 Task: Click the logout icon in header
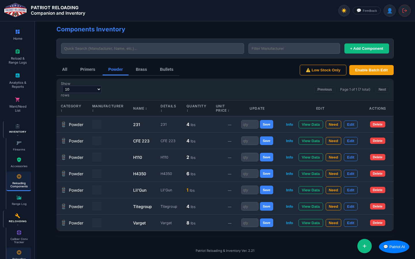[405, 11]
